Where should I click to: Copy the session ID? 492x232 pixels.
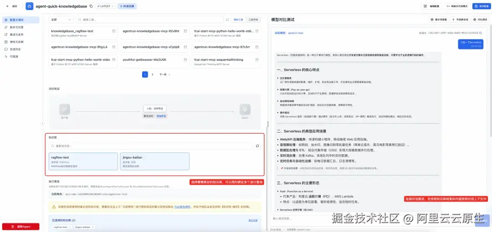[x=481, y=33]
